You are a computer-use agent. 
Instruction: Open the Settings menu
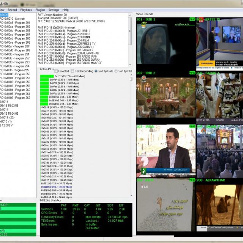click(x=54, y=9)
